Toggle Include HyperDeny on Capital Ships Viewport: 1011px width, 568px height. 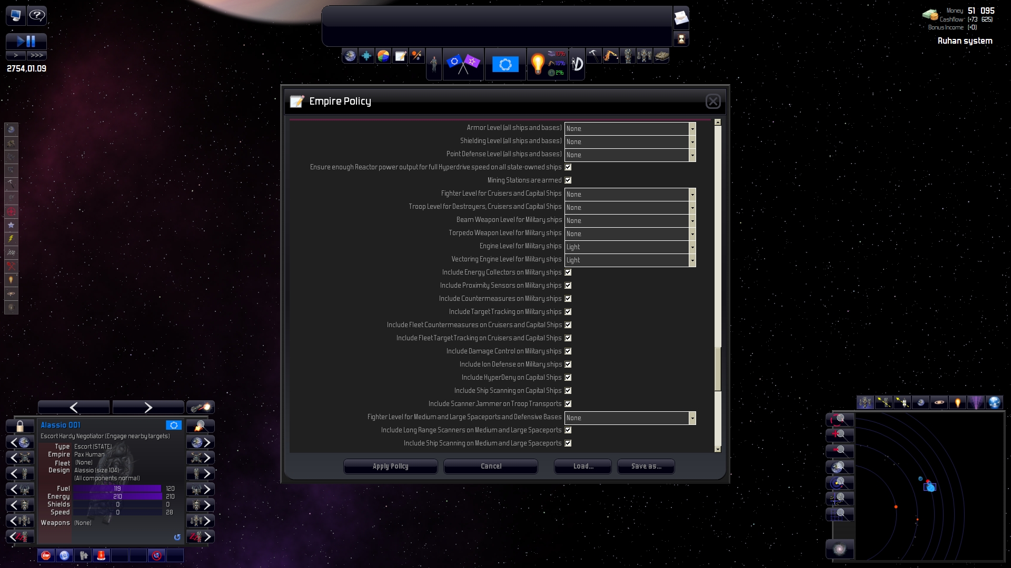(568, 378)
